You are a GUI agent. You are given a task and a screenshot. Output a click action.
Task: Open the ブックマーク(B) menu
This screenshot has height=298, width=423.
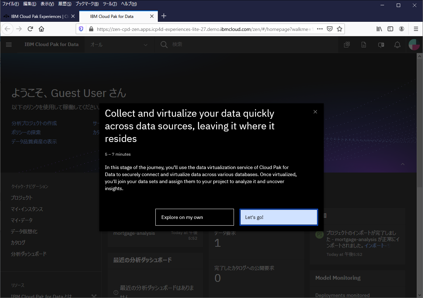87,4
